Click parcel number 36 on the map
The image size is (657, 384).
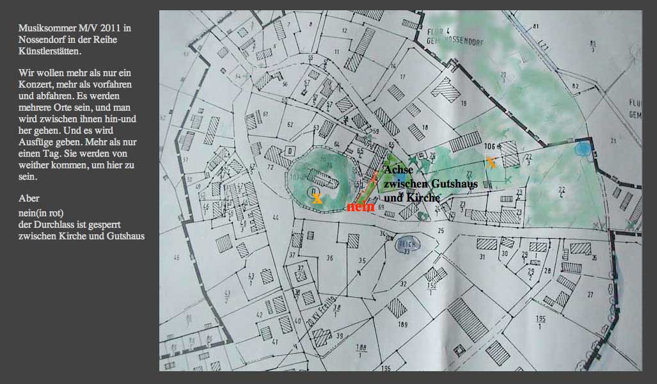(329, 258)
